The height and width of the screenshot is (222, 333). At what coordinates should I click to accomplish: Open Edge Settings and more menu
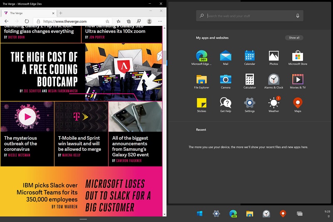pyautogui.click(x=160, y=21)
